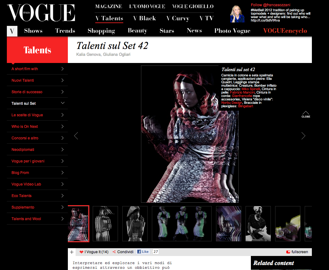Viewport: 329px width, 270px height.
Task: Click Follow @francasozzani link
Action: click(x=271, y=5)
